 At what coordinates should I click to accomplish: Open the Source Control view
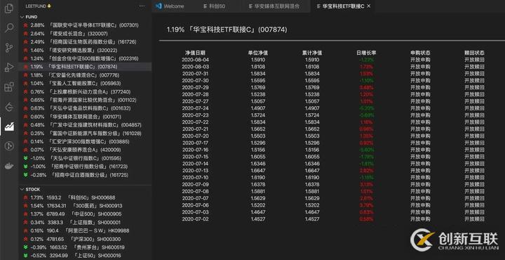click(9, 48)
